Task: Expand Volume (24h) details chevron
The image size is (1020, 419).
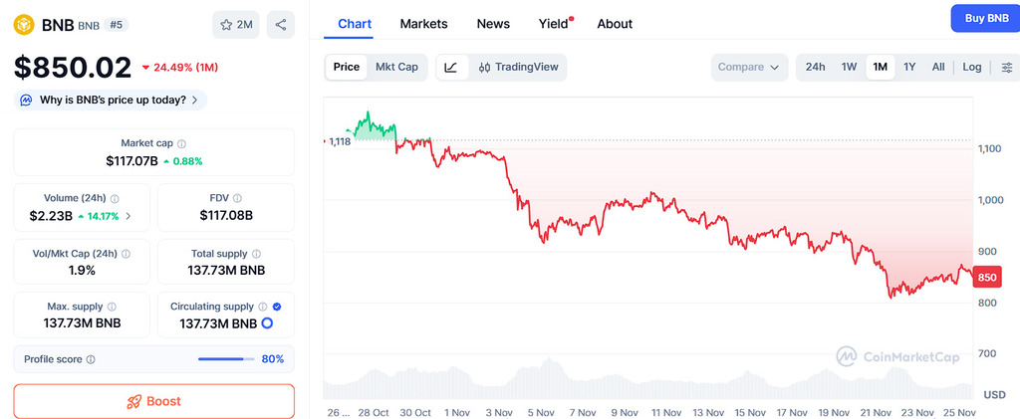Action: pyautogui.click(x=127, y=216)
